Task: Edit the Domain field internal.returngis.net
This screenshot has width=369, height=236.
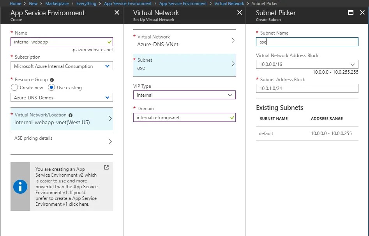Action: pos(184,118)
